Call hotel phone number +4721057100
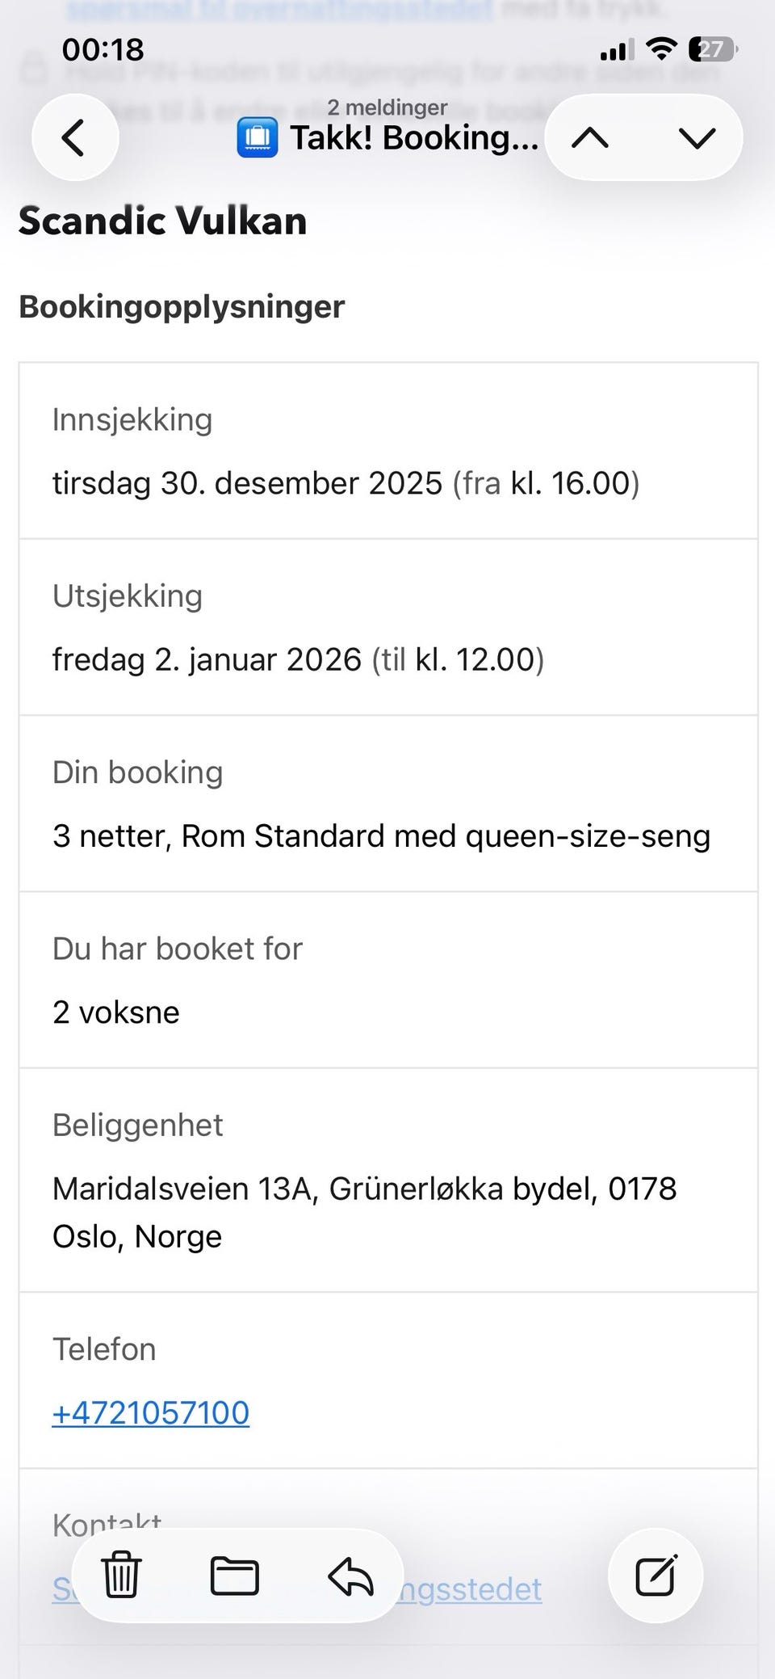This screenshot has height=1679, width=775. click(151, 1413)
